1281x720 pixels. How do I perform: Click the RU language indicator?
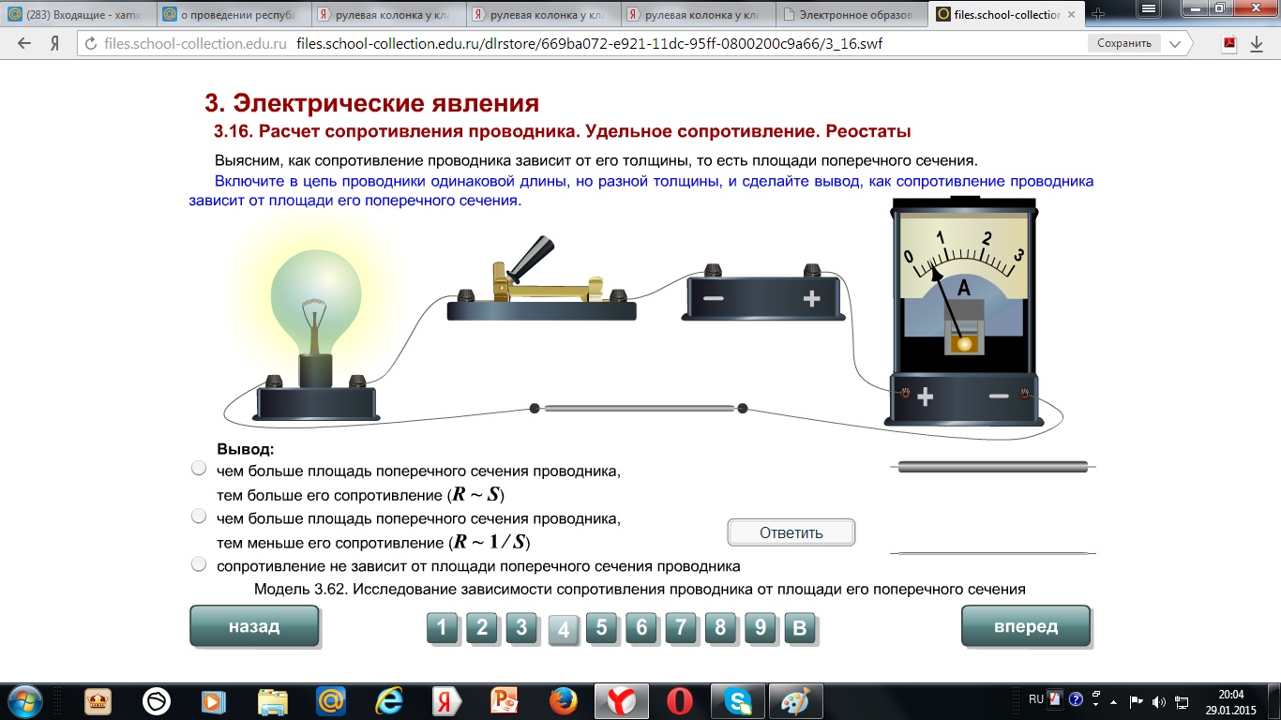point(1035,699)
